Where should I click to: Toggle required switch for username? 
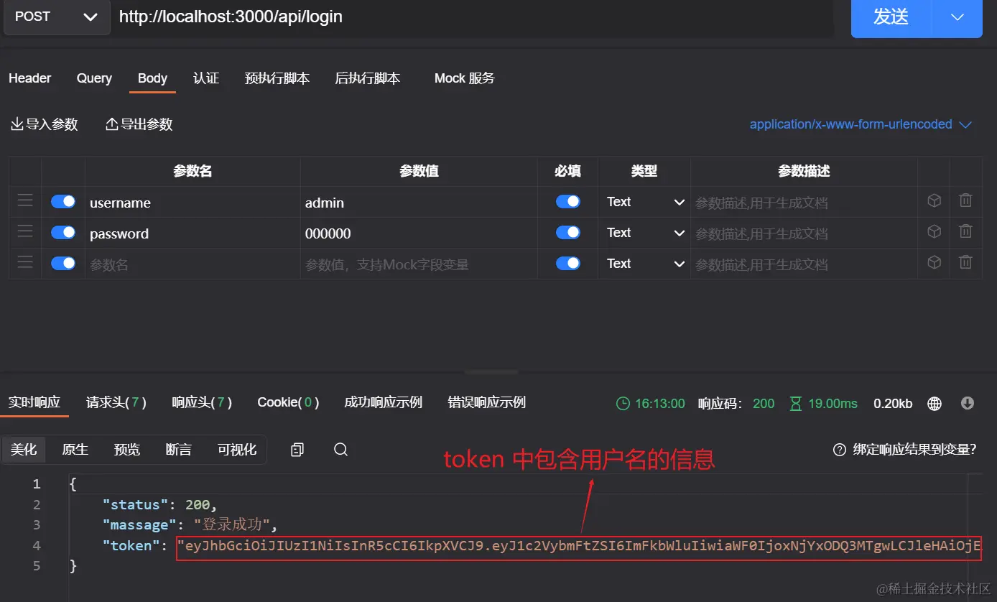pyautogui.click(x=568, y=202)
